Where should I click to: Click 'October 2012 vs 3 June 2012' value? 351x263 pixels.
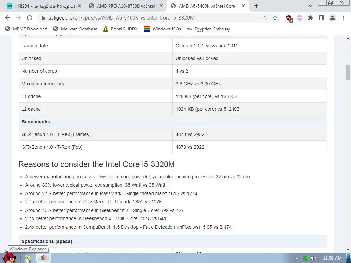click(x=207, y=46)
